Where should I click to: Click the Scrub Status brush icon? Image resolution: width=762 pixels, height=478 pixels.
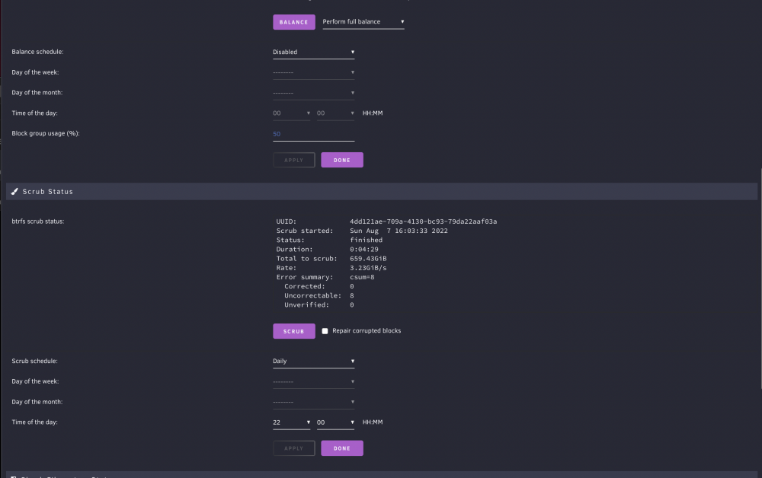point(14,191)
